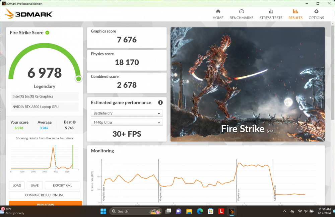
Task: Click the info icon next to Estimated game performance
Action: (160, 102)
